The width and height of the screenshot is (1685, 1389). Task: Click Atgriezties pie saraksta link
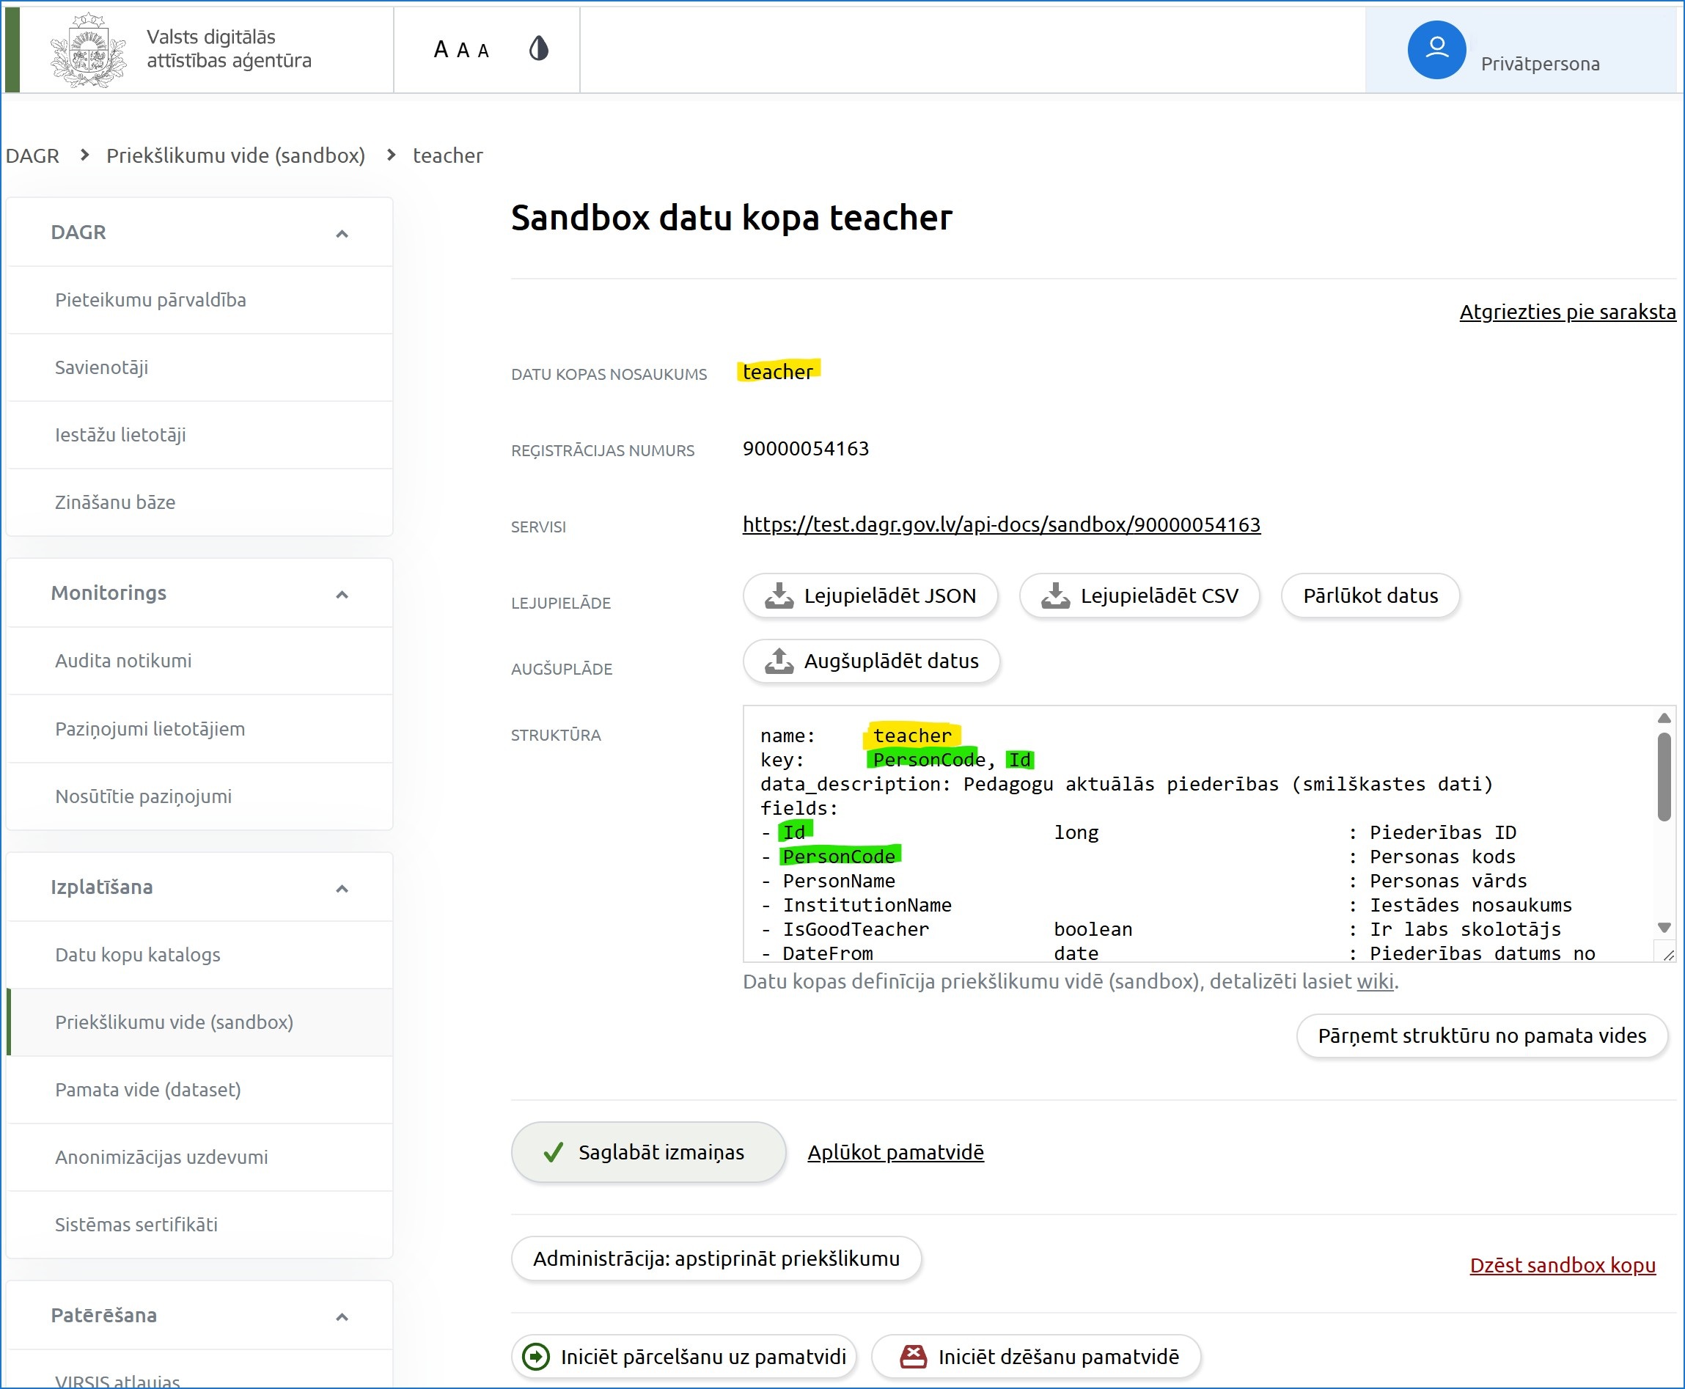(x=1567, y=311)
